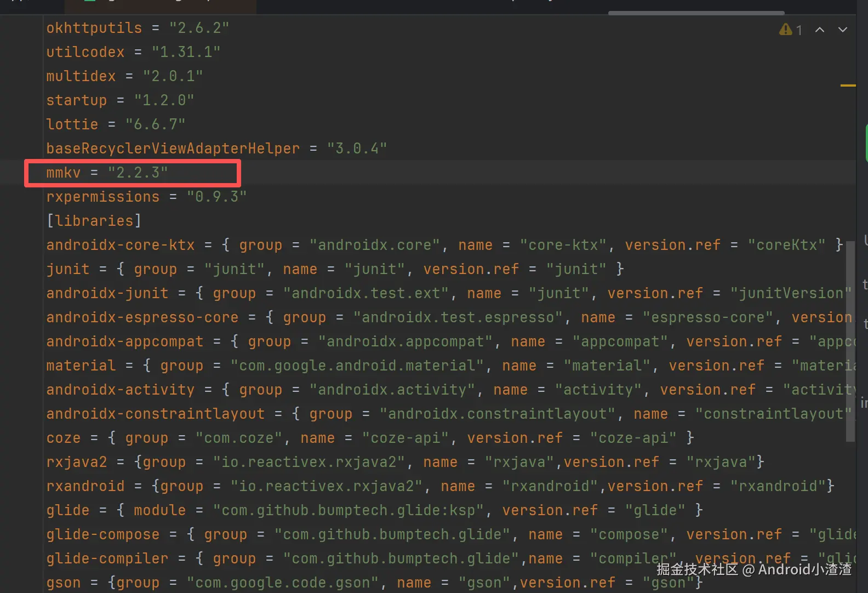Click the yellow warning stripe in error gutter
Screen dimensions: 868x593
coord(848,85)
